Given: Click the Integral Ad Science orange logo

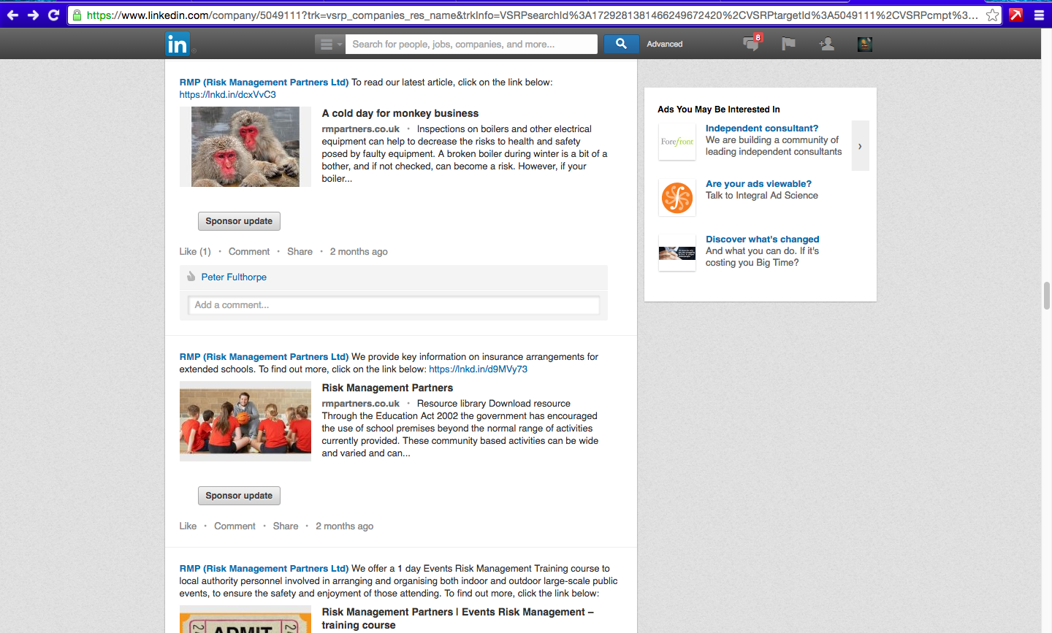Looking at the screenshot, I should point(677,198).
